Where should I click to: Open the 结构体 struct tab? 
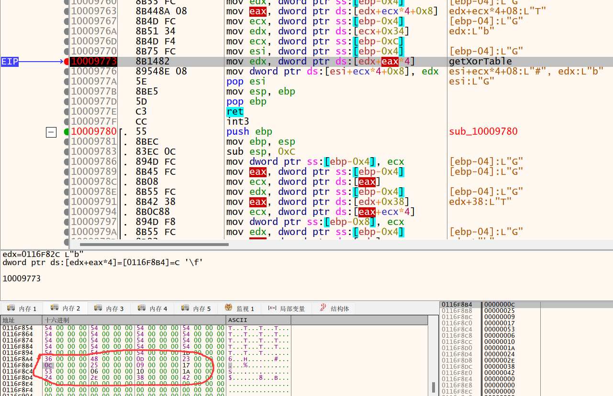[334, 309]
